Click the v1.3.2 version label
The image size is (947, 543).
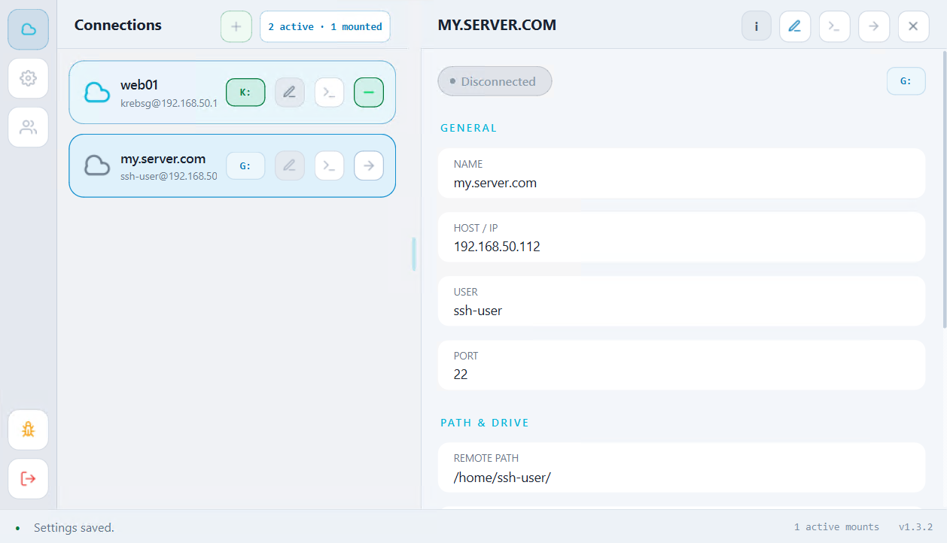click(915, 527)
